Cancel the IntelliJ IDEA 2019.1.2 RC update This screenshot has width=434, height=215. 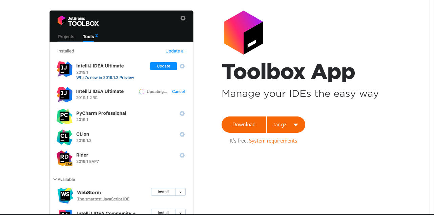click(178, 92)
